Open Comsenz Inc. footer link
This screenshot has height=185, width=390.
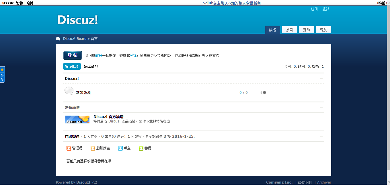click(279, 182)
